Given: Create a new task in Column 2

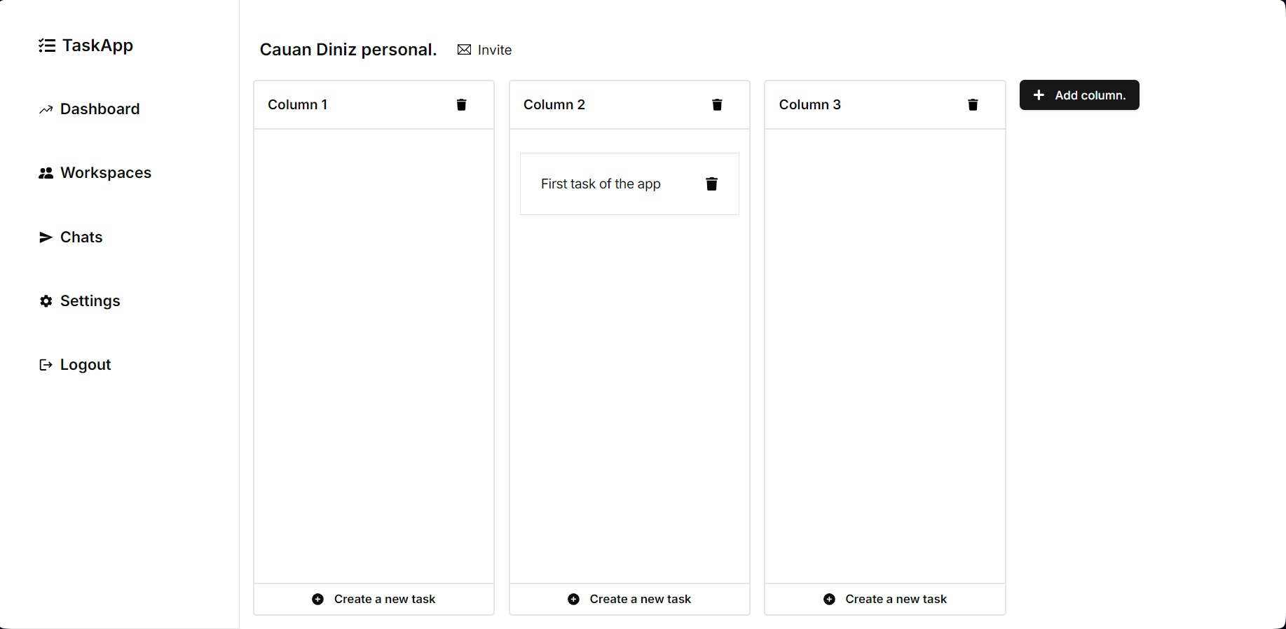Looking at the screenshot, I should coord(629,599).
